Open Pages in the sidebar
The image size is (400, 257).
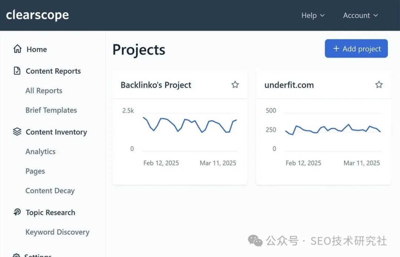[x=35, y=171]
